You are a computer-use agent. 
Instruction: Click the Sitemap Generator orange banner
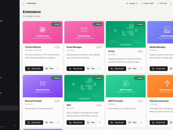[160, 86]
